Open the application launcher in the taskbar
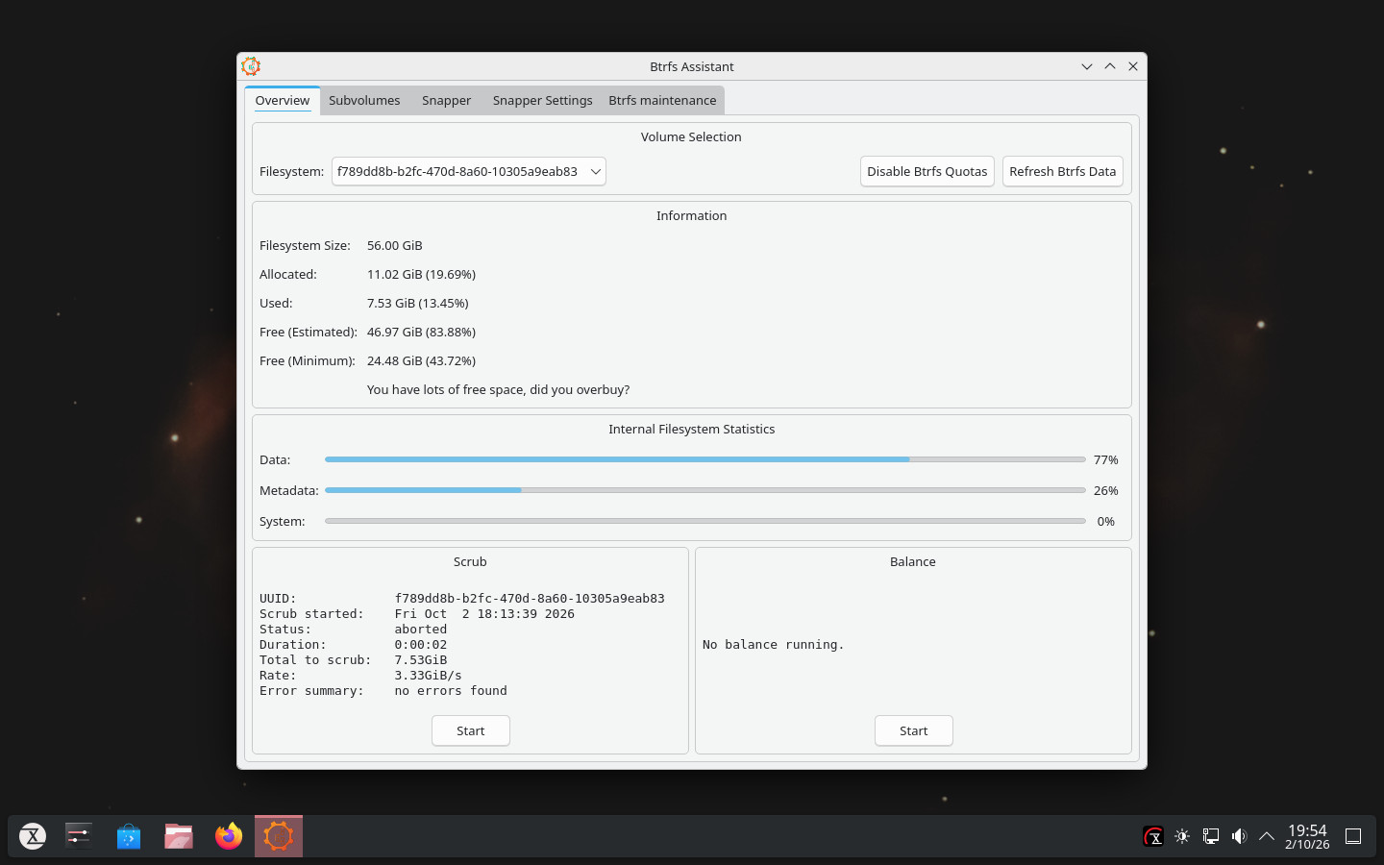 [33, 836]
